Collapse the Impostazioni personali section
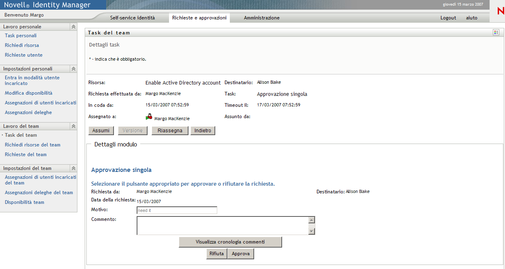This screenshot has height=269, width=505. click(73, 69)
